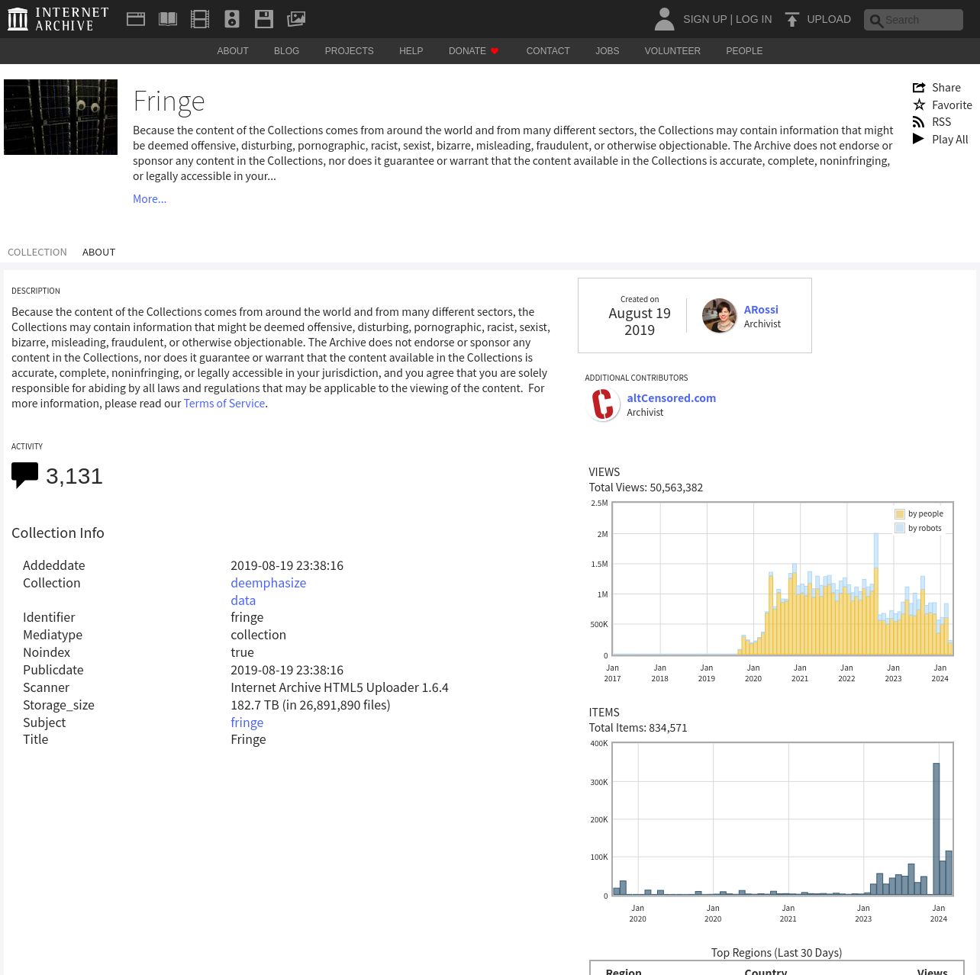
Task: Click the donate heart icon
Action: tap(495, 51)
